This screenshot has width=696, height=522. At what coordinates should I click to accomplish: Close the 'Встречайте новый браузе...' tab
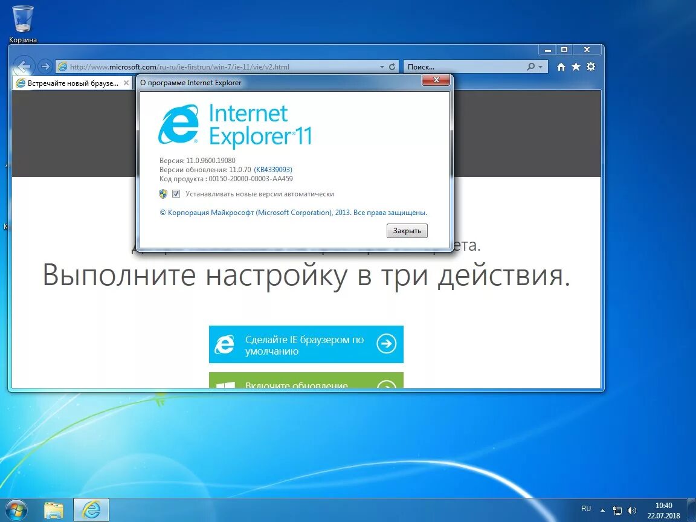tap(126, 83)
